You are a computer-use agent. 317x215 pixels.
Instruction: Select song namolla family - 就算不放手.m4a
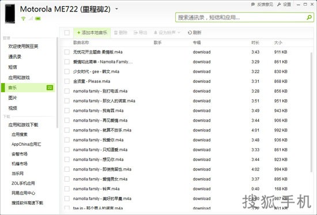[x=102, y=130]
